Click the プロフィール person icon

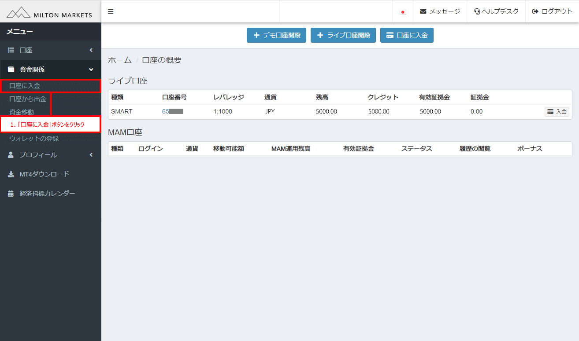[10, 154]
